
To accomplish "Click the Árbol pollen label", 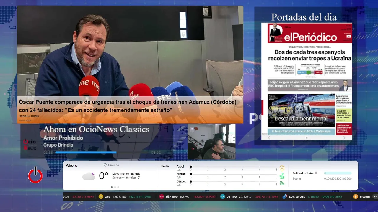I will pos(180,166).
